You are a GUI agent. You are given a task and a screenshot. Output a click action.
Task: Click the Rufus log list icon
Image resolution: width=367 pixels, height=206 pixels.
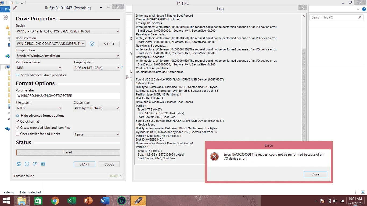click(43, 164)
